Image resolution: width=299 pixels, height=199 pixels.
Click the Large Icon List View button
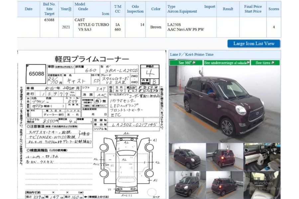point(253,43)
